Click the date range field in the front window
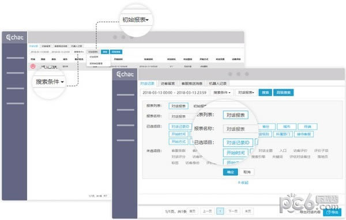The height and width of the screenshot is (220, 346). point(174,93)
